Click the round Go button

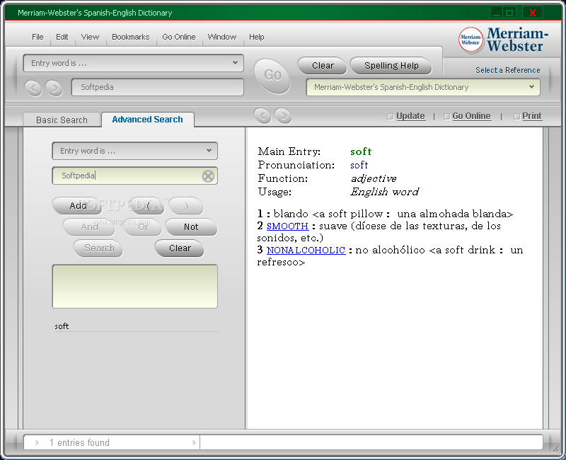(x=272, y=76)
